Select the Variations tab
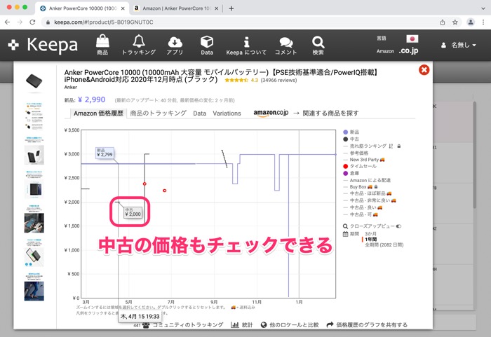 pos(227,114)
